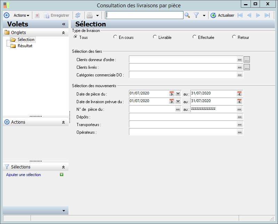Select the Livrable radio button

[x=155, y=37]
